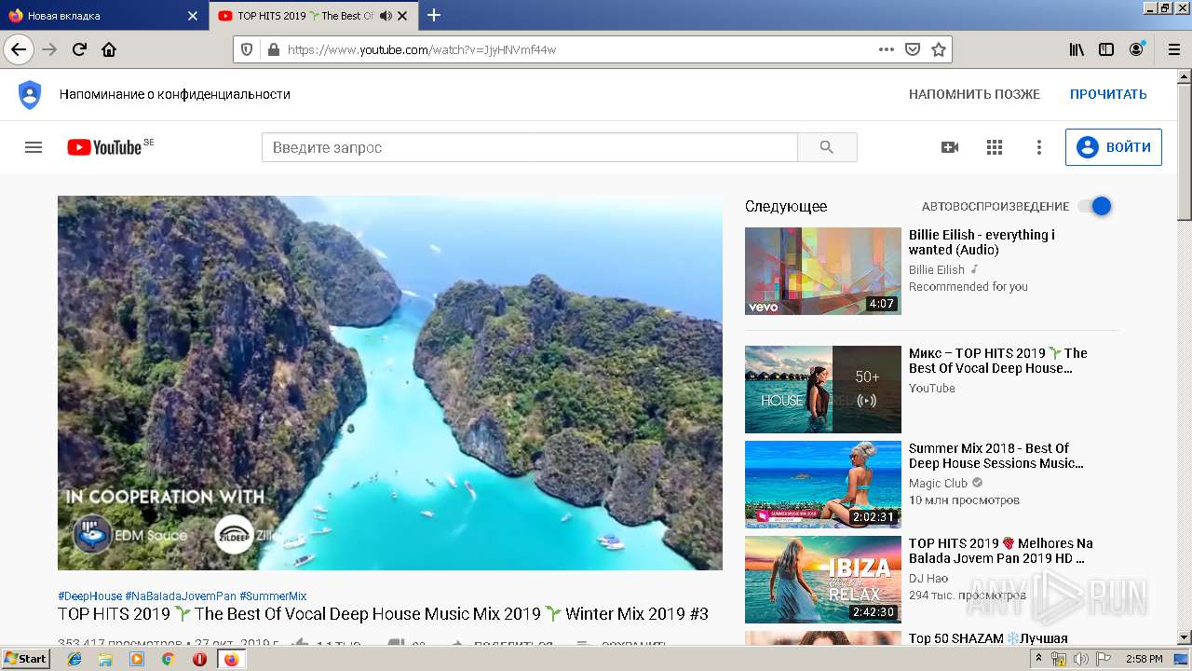Save page to Pocket
This screenshot has height=671, width=1192.
tap(913, 49)
